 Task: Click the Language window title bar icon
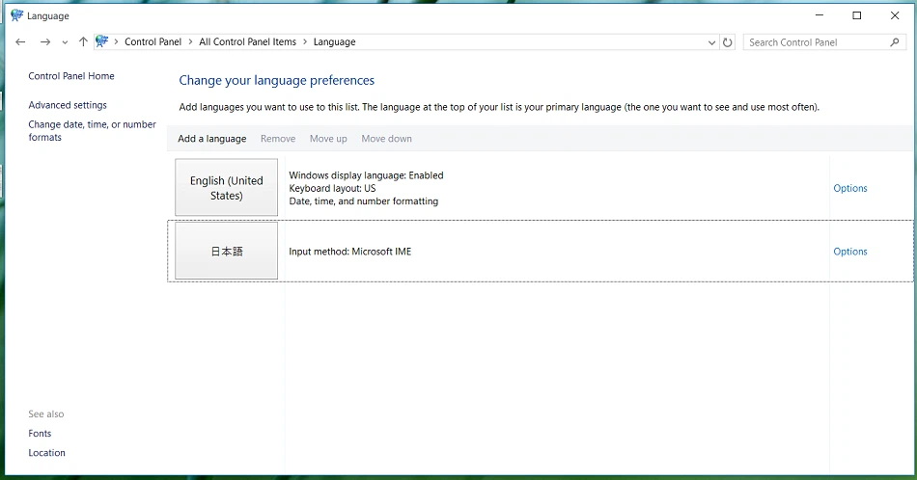coord(16,15)
